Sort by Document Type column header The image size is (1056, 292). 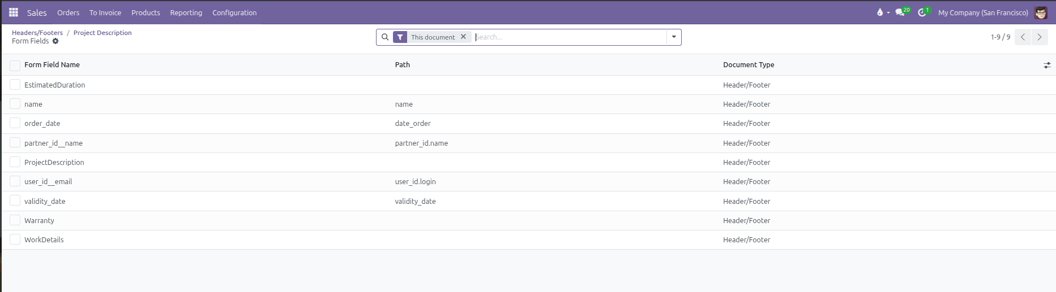(749, 65)
